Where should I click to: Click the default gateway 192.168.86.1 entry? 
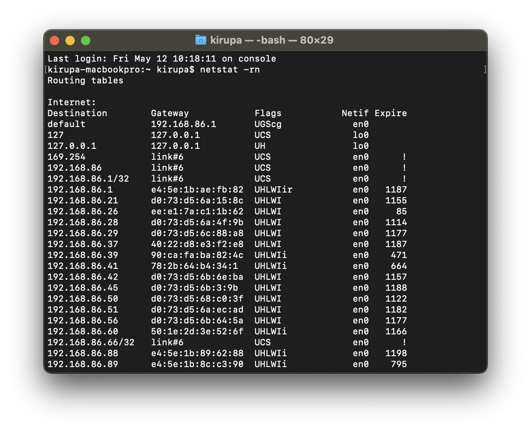pyautogui.click(x=183, y=124)
